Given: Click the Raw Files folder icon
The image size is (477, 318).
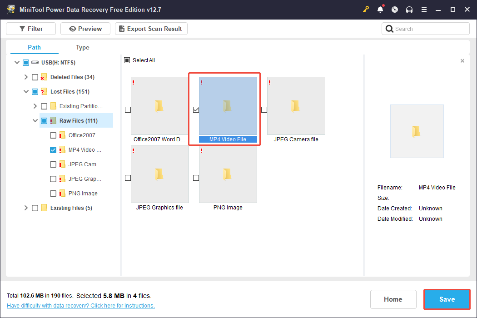Looking at the screenshot, I should point(53,120).
